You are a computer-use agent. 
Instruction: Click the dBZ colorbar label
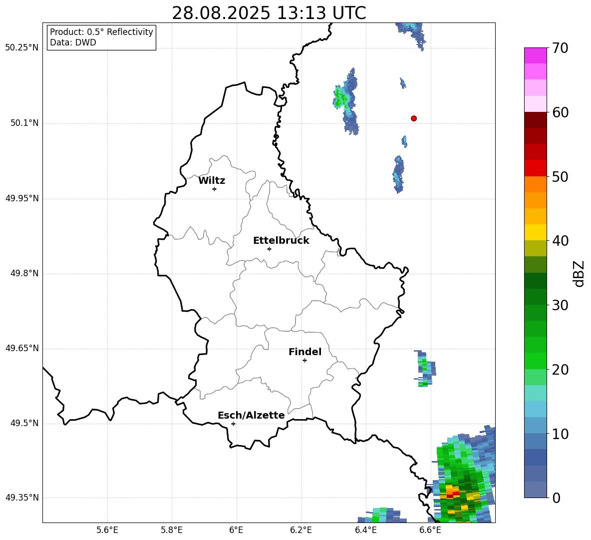580,273
